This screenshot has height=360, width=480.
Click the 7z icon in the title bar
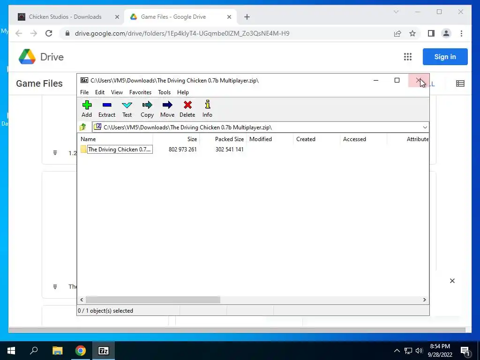click(x=84, y=80)
